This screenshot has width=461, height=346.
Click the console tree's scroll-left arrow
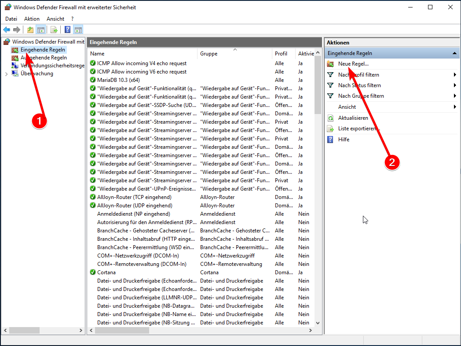tap(5, 331)
